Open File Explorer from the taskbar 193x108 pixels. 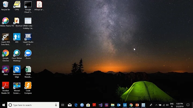(x=113, y=105)
